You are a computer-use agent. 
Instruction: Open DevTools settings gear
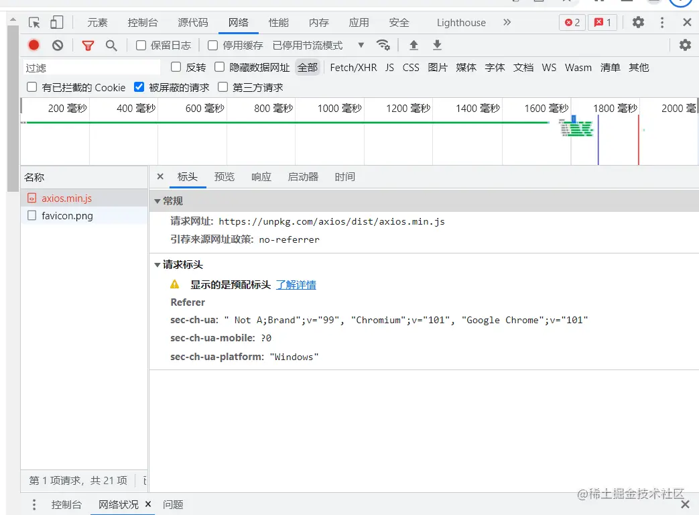click(637, 22)
